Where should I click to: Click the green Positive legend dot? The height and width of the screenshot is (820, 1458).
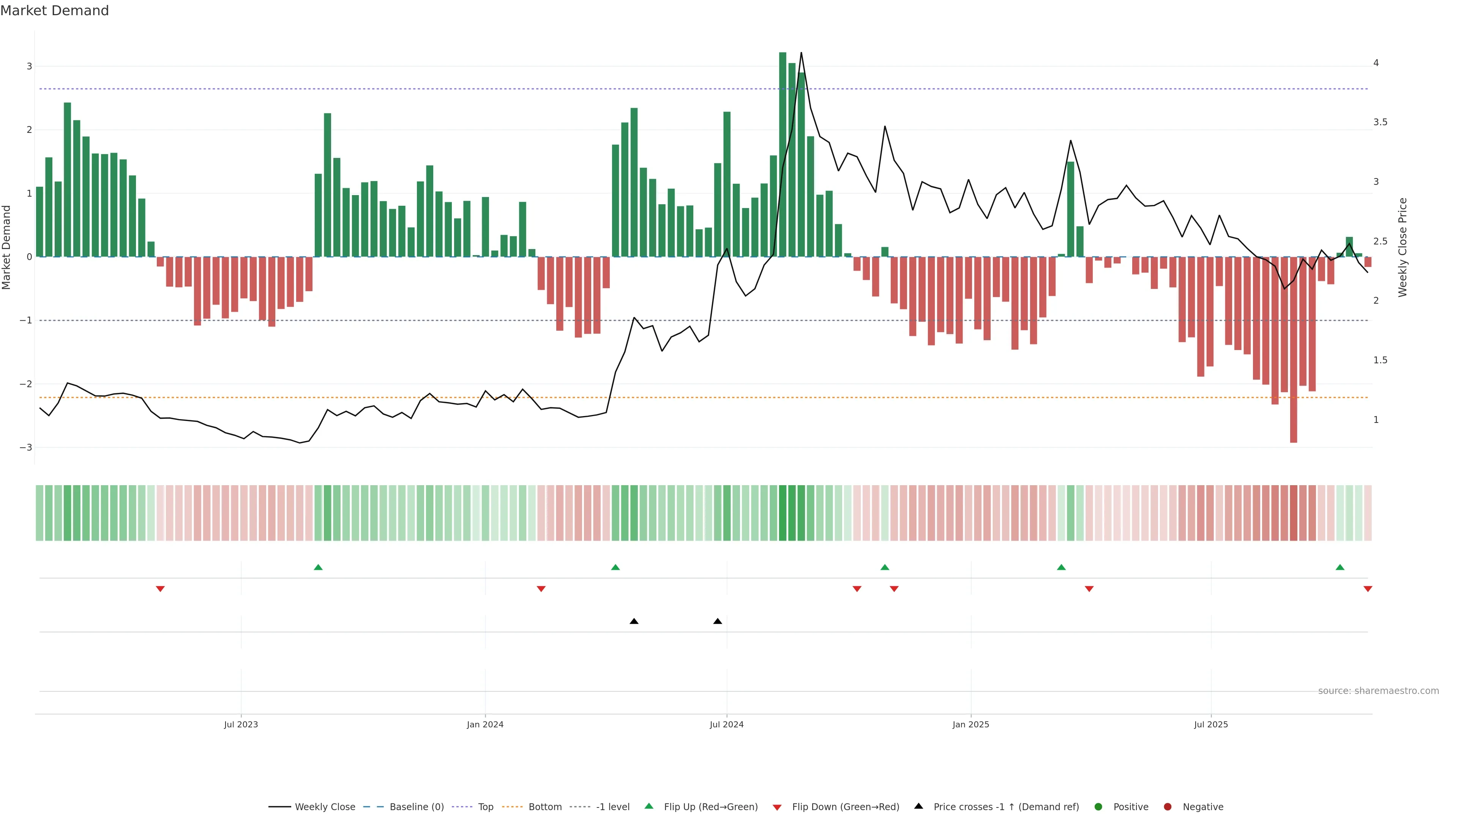pos(1098,807)
